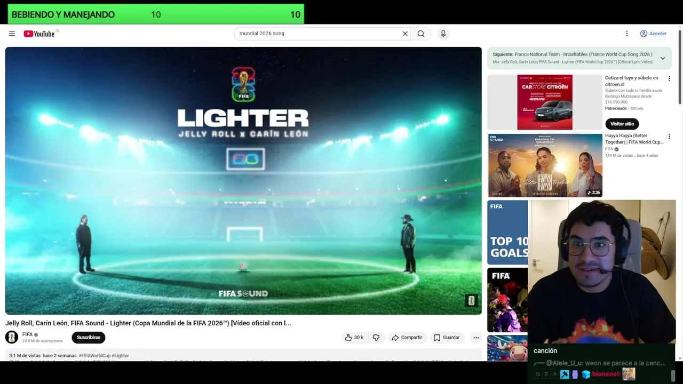The image size is (683, 384).
Task: Click the 3.1 M de vistas text
Action: (x=25, y=356)
